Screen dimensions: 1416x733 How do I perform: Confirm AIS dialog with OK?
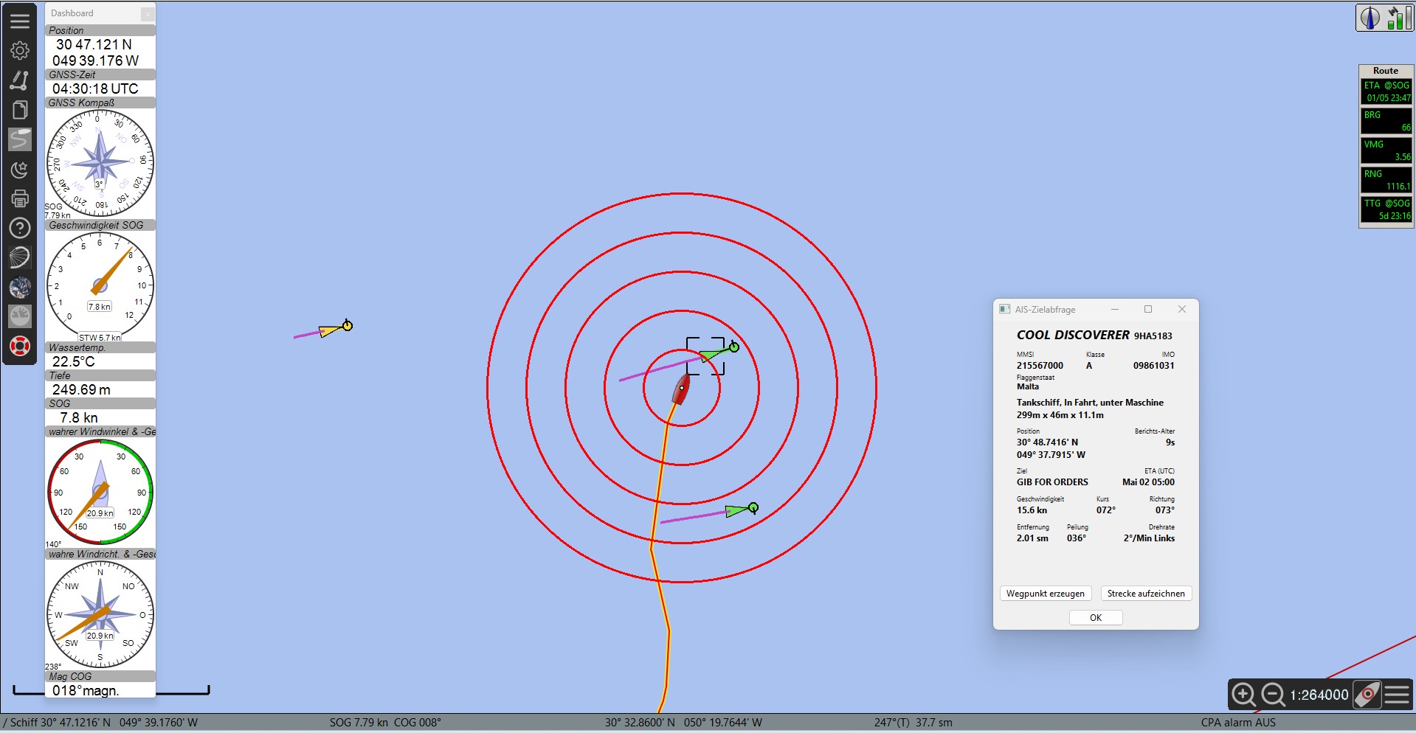[1096, 618]
